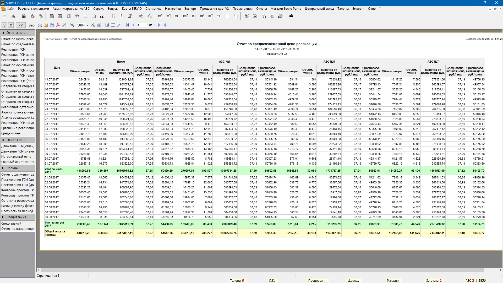Select Средний чек report in sidebar
Image resolution: width=503 pixels, height=283 pixels.
point(11,133)
